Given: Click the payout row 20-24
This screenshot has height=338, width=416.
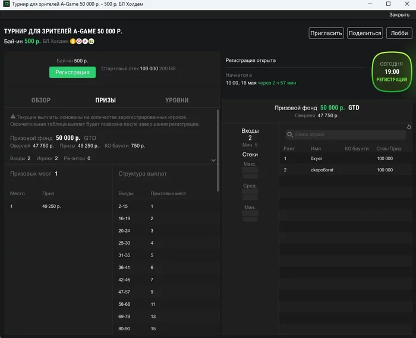Looking at the screenshot, I should pyautogui.click(x=166, y=231).
